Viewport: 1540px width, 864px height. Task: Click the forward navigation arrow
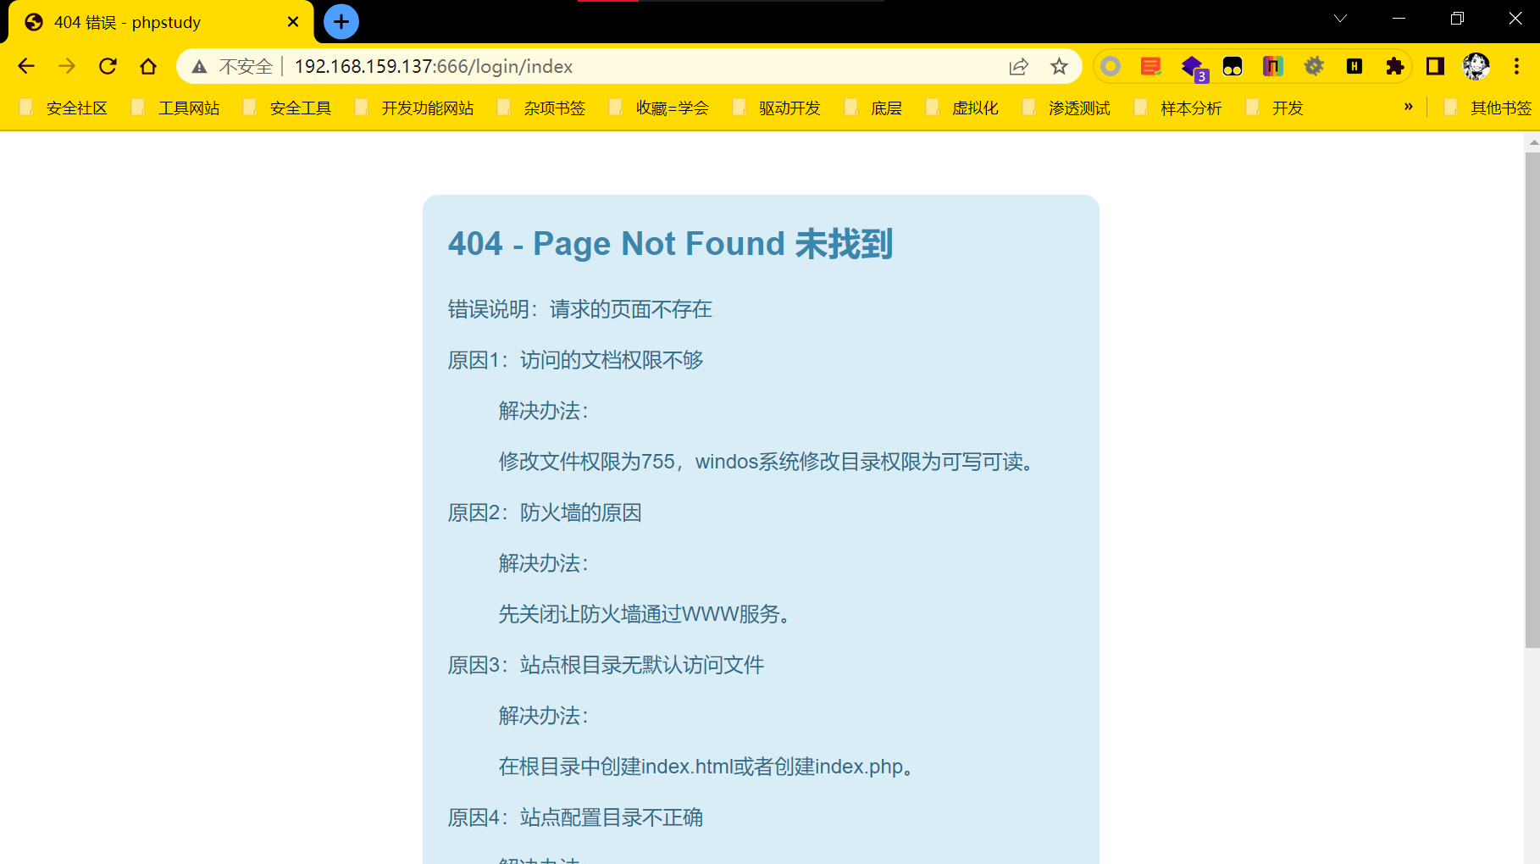point(67,66)
